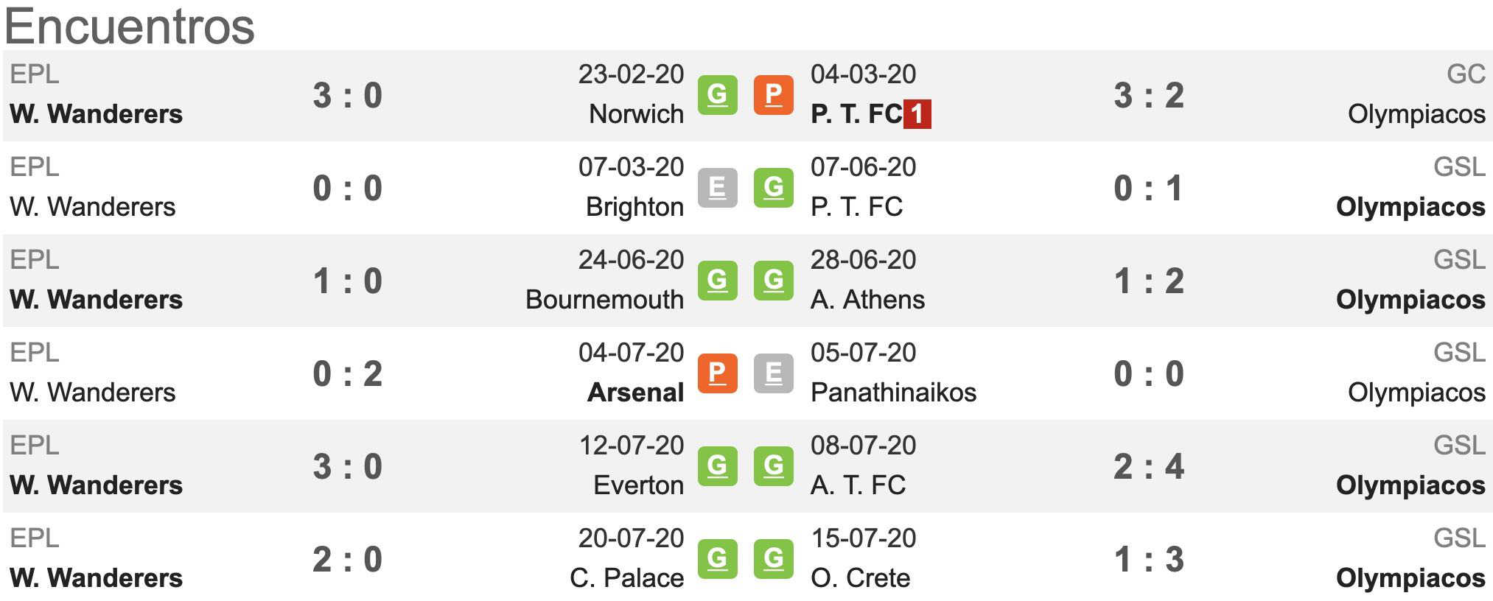Click the A. Athens team name
Image resolution: width=1493 pixels, height=601 pixels.
tap(867, 300)
